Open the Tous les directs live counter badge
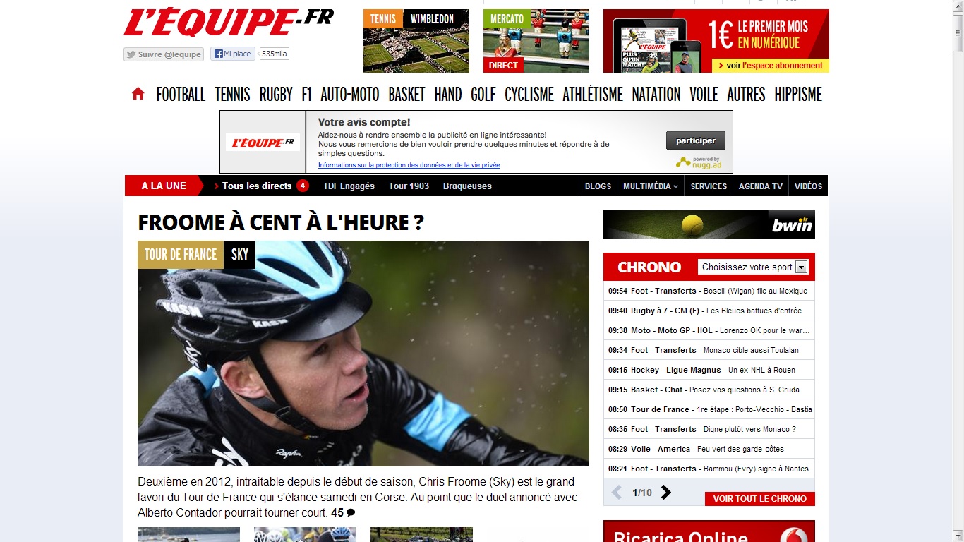The image size is (964, 542). click(303, 186)
